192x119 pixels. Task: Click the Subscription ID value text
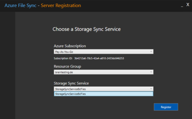tap(99, 58)
